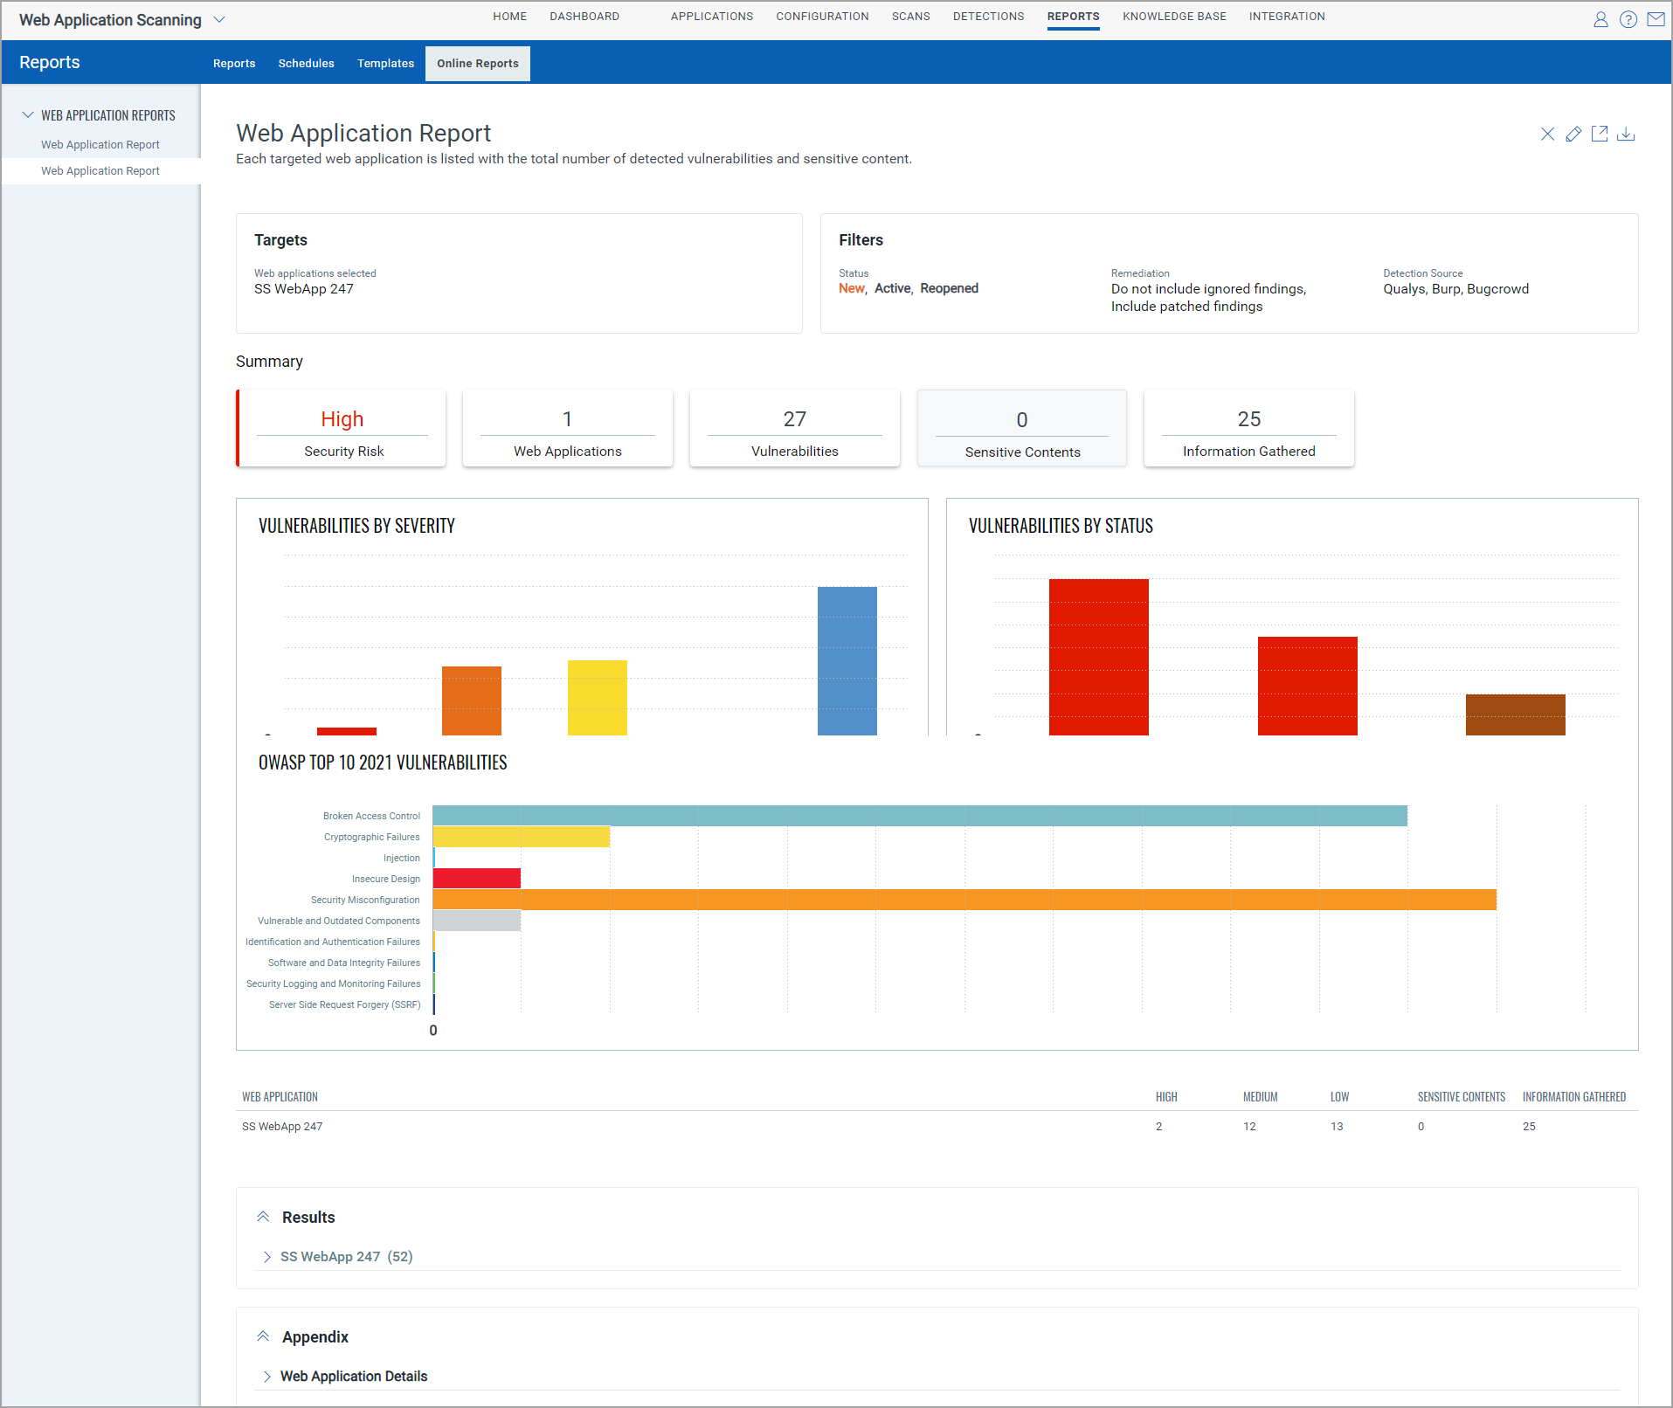Viewport: 1673px width, 1408px height.
Task: Collapse the Appendix section
Action: pos(264,1336)
